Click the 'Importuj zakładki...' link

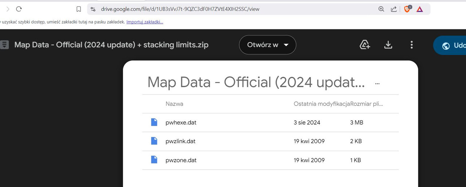145,22
